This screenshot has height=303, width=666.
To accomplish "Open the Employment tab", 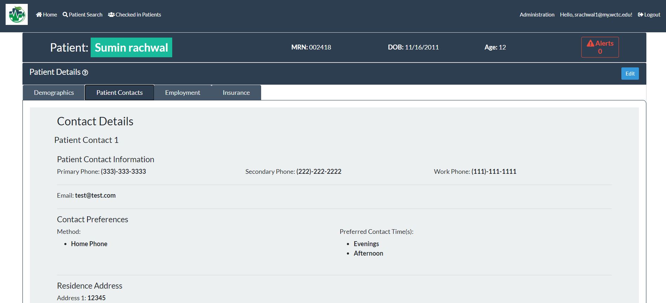I will point(182,93).
